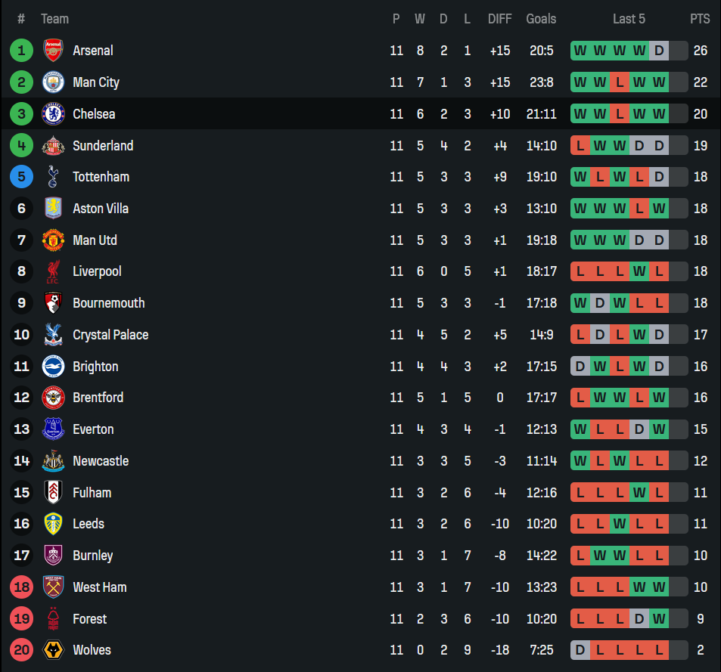Viewport: 721px width, 672px height.
Task: Click the red position 20 badge
Action: pos(22,650)
